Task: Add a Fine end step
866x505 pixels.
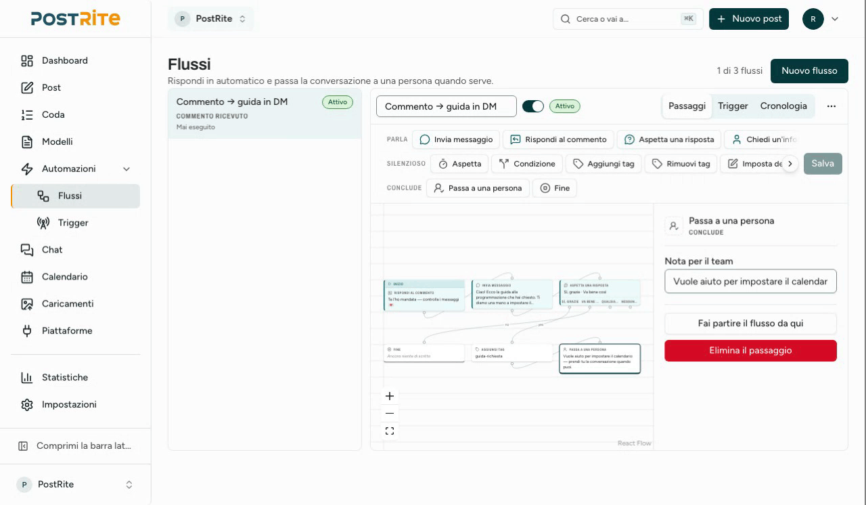Action: (555, 188)
